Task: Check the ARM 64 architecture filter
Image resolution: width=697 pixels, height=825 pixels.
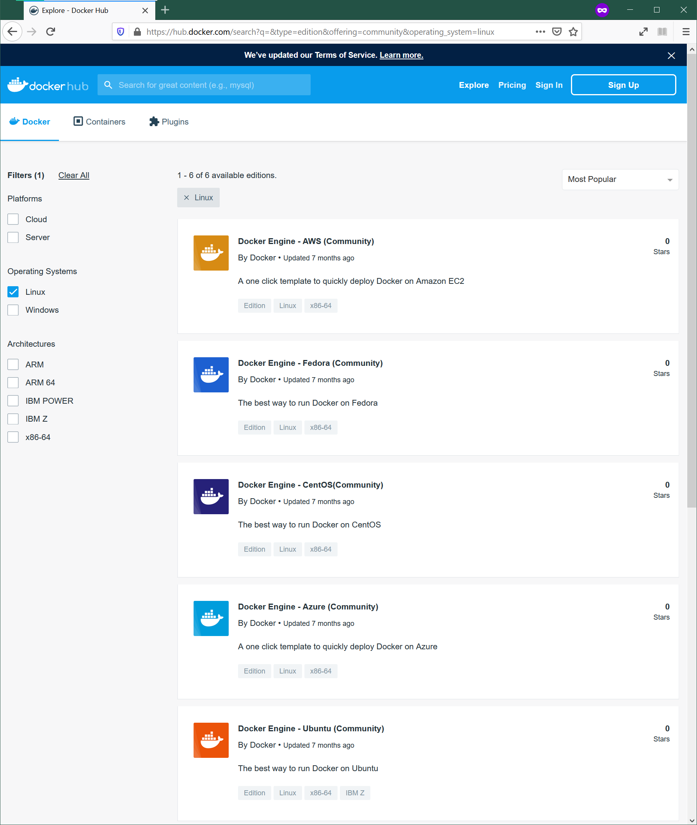Action: coord(12,382)
